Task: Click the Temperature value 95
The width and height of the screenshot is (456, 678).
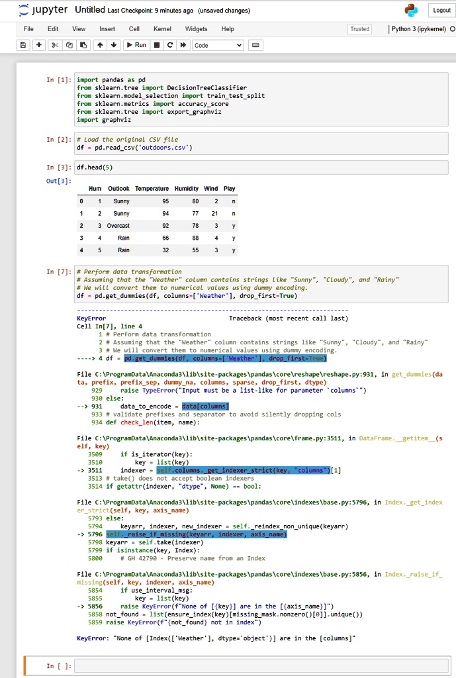Action: (x=165, y=201)
